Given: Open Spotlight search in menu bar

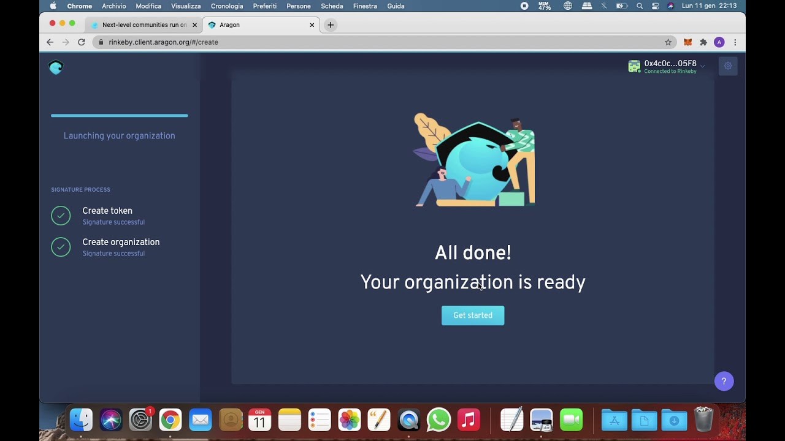Looking at the screenshot, I should pyautogui.click(x=640, y=6).
